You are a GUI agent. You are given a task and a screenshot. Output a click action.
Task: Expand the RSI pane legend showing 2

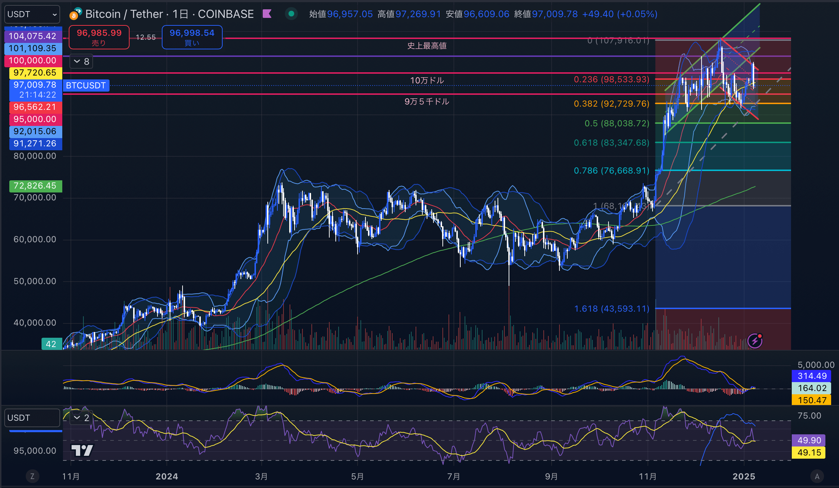[82, 418]
